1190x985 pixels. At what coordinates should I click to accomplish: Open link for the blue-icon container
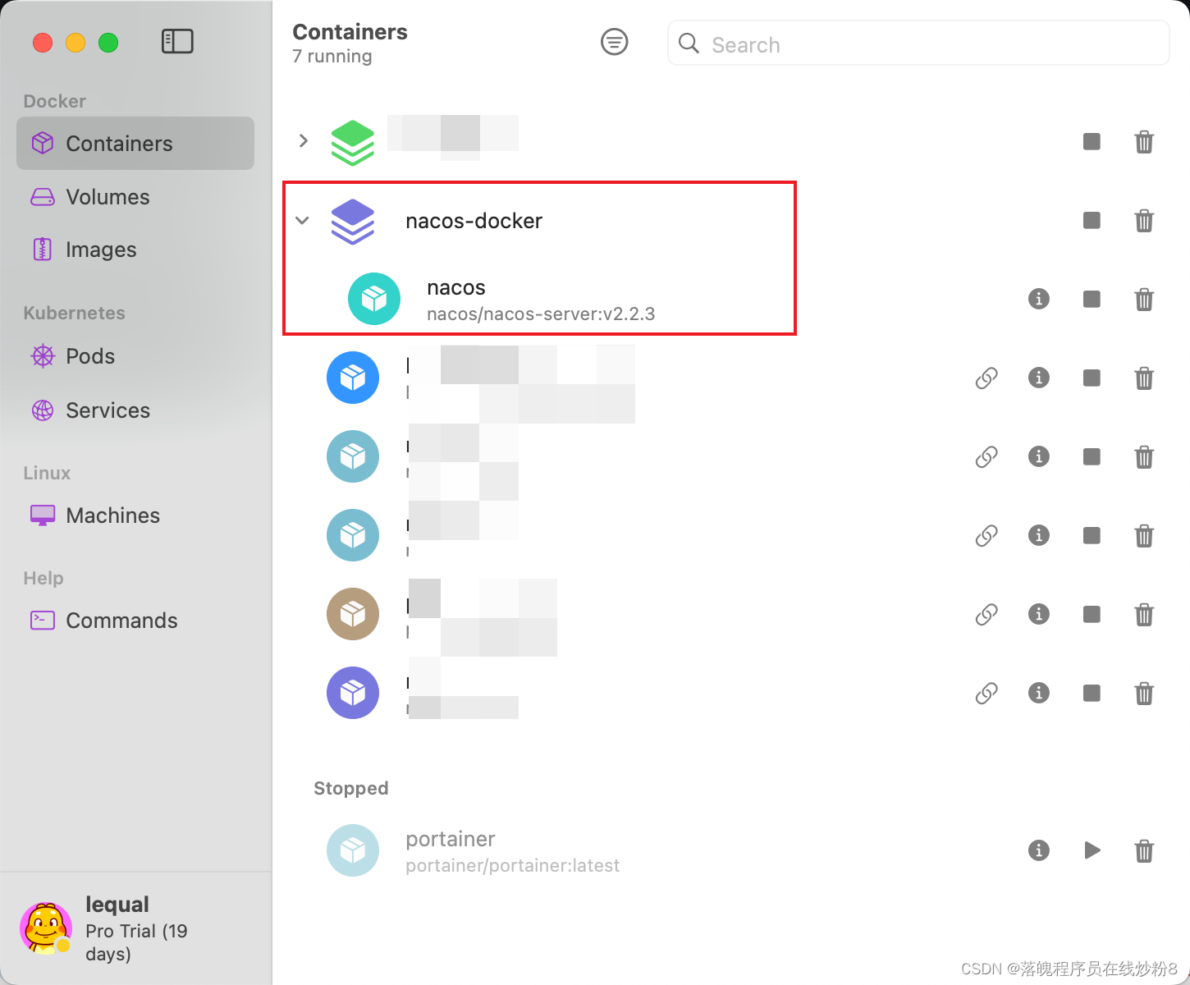pos(986,378)
